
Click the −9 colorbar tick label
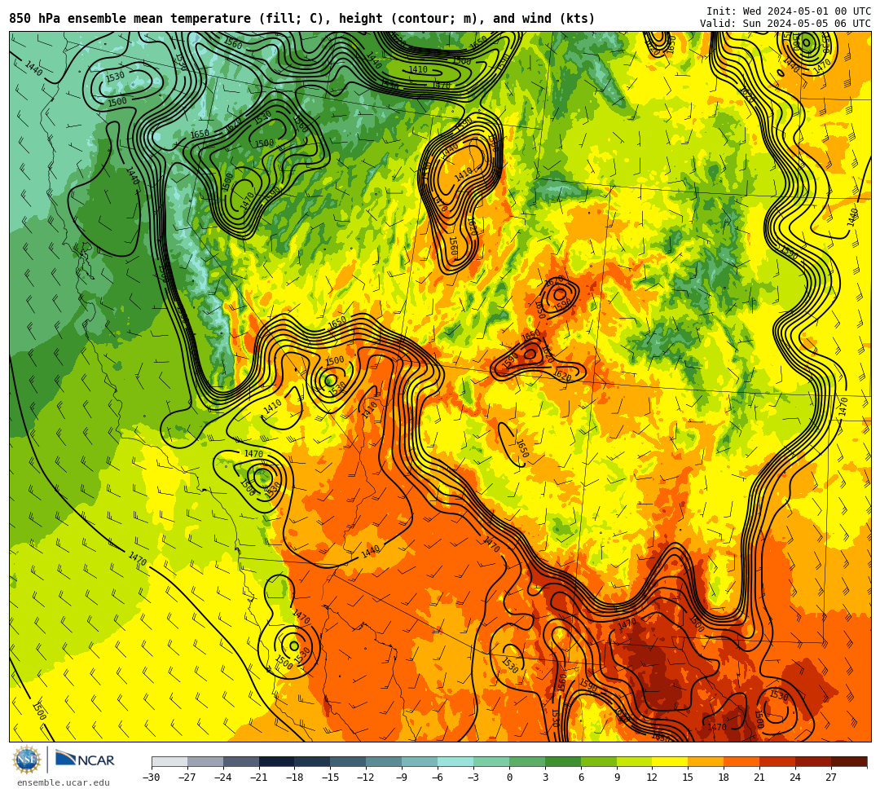pyautogui.click(x=402, y=778)
